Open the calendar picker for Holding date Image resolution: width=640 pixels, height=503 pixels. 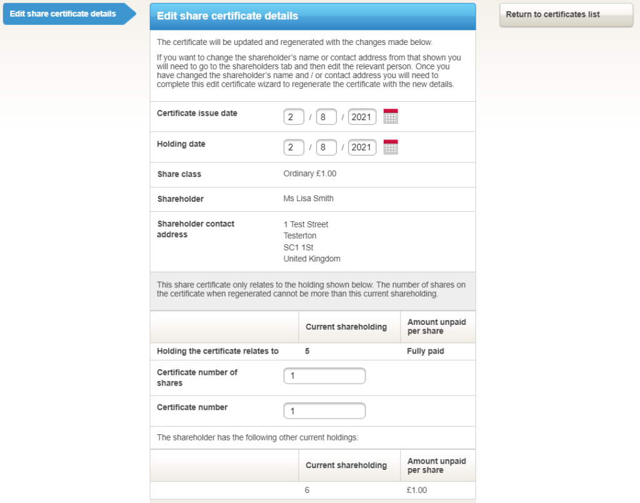391,147
